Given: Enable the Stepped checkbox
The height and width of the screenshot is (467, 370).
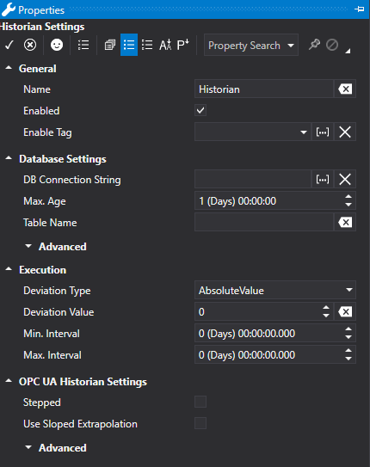Looking at the screenshot, I should 200,402.
